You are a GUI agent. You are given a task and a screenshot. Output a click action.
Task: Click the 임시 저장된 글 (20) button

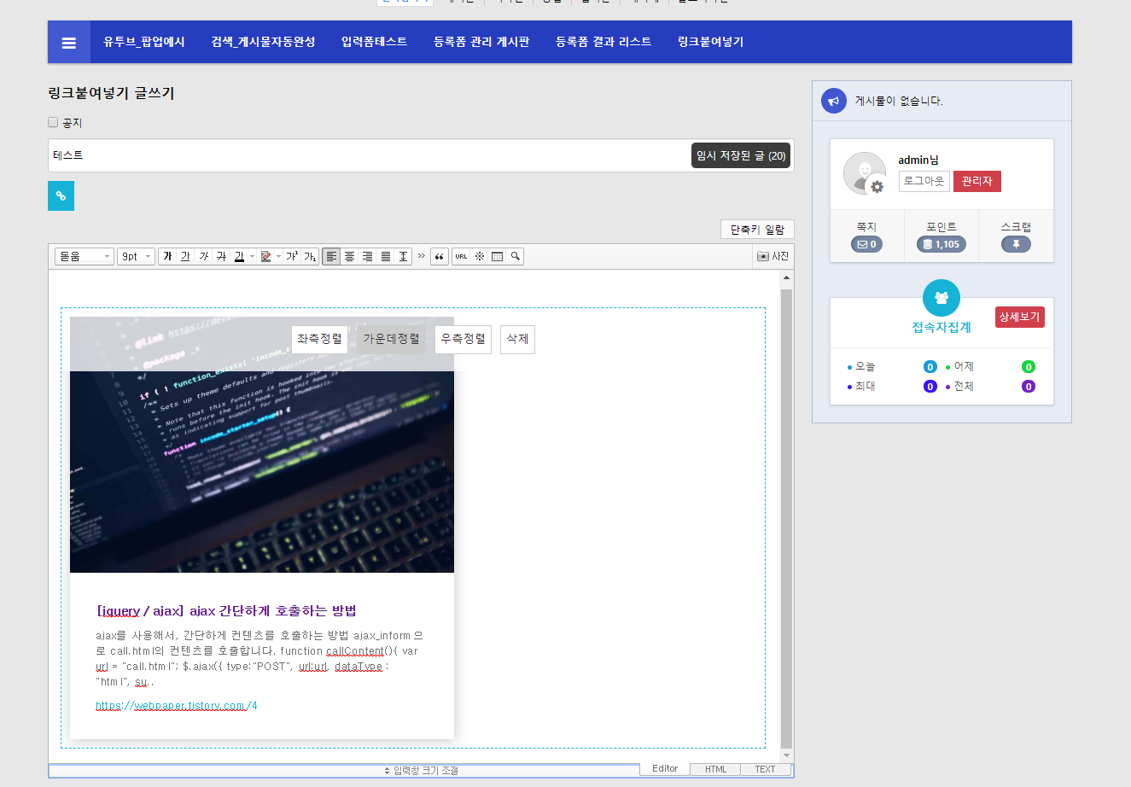pyautogui.click(x=740, y=155)
